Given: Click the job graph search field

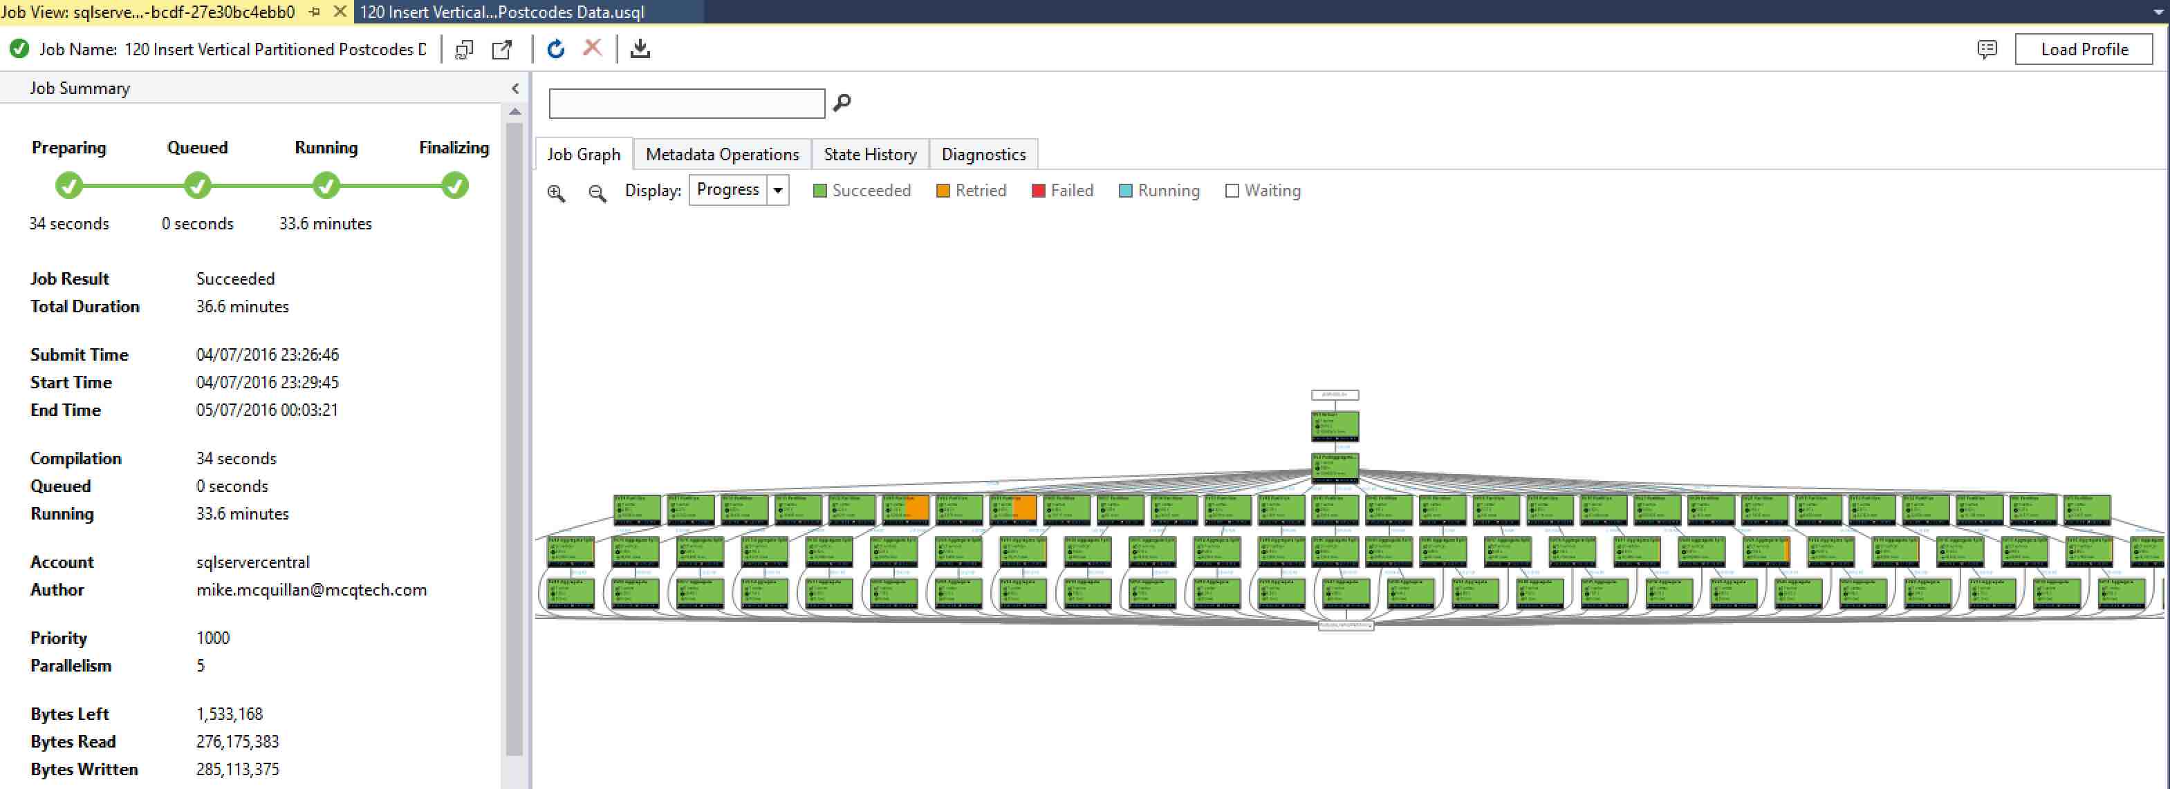Looking at the screenshot, I should click(687, 104).
